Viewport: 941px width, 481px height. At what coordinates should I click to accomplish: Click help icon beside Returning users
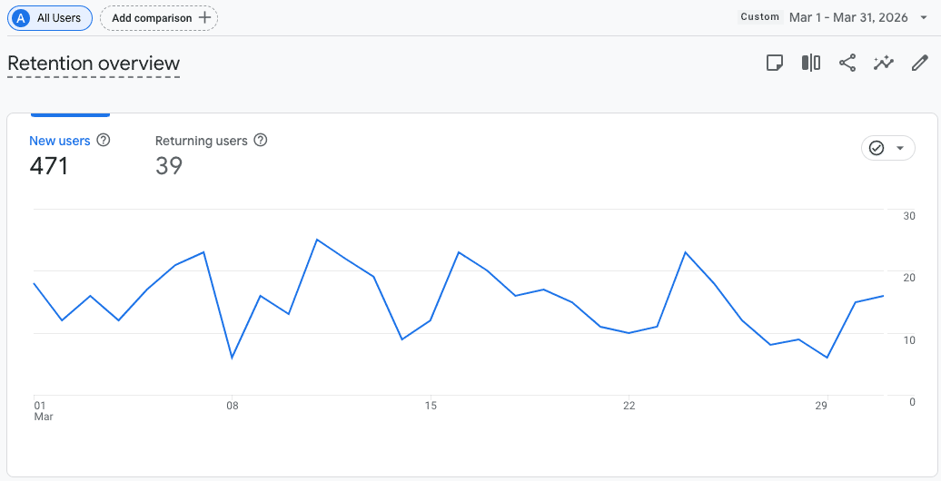[x=261, y=141]
